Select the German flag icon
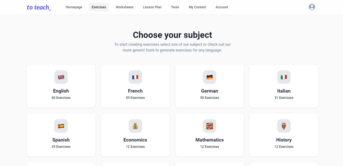Image resolution: width=343 pixels, height=166 pixels. (210, 77)
